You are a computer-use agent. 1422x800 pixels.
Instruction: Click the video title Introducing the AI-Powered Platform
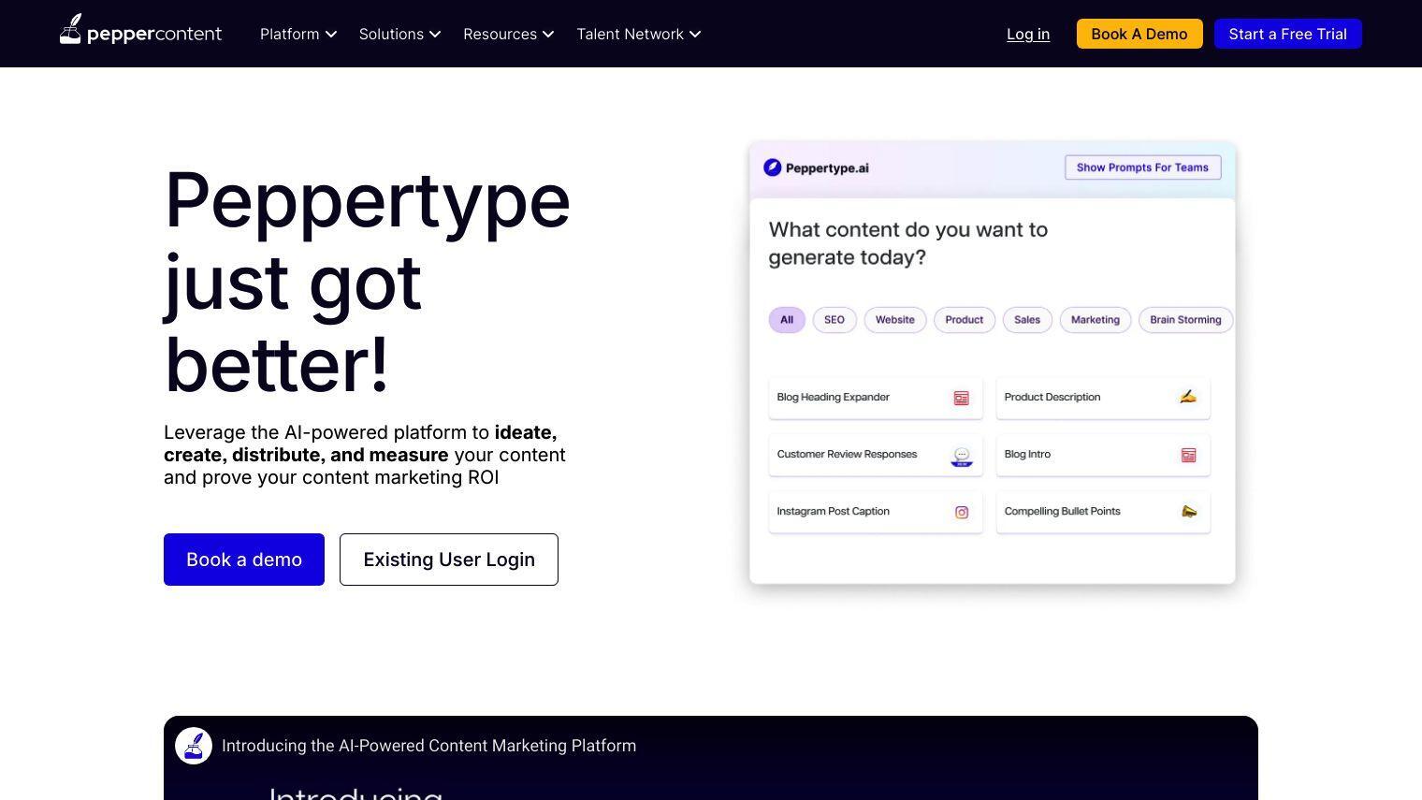(428, 746)
